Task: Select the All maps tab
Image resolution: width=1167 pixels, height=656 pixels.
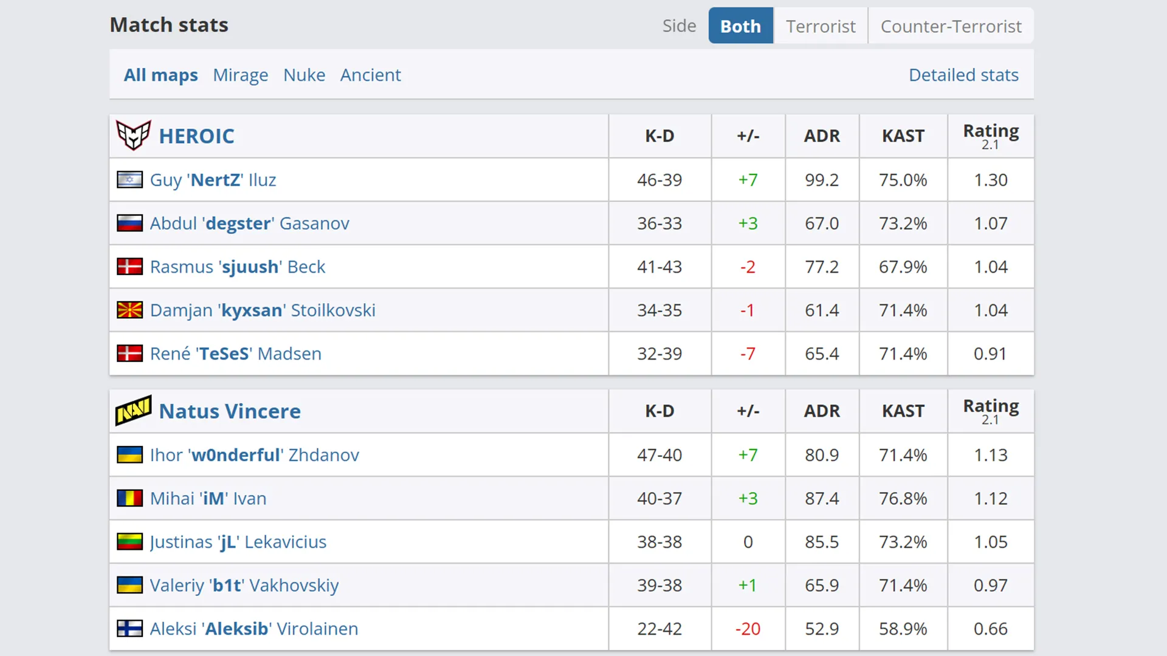Action: pyautogui.click(x=160, y=75)
